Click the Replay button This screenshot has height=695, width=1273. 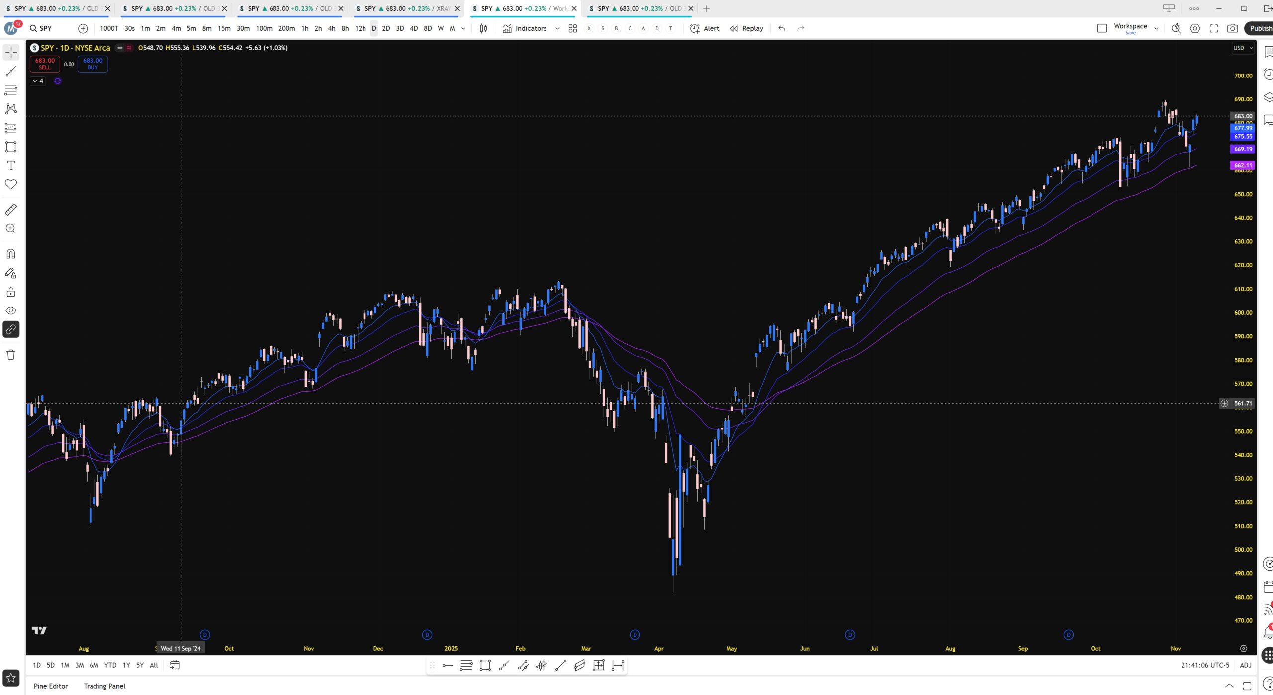pos(747,28)
